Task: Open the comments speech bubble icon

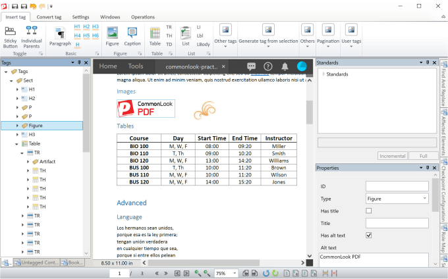Action: [x=251, y=66]
